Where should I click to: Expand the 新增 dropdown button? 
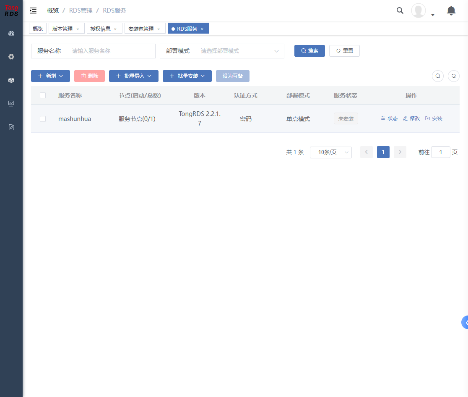click(x=50, y=76)
